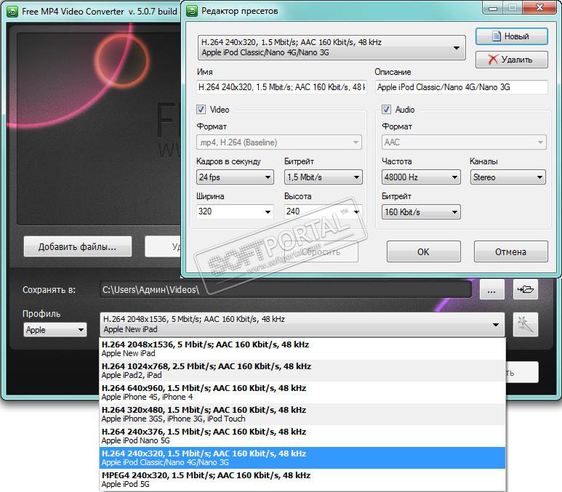Click the browse folder ellipsis button
Viewport: 562px width, 492px height.
coord(491,289)
